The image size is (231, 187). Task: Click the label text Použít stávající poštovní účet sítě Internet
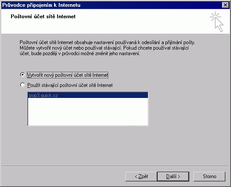point(70,85)
